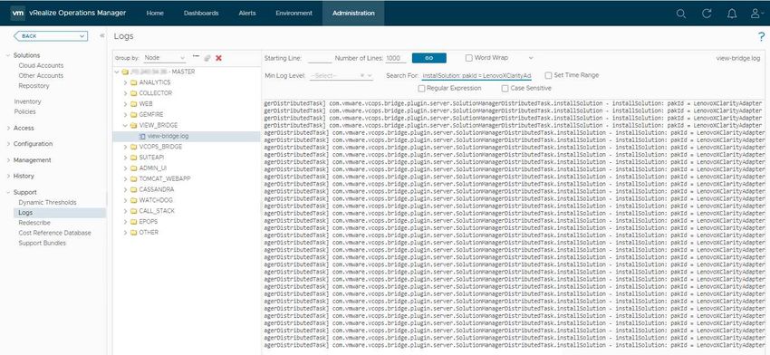This screenshot has height=355, width=770.
Task: Click the refresh icon in header
Action: pyautogui.click(x=707, y=14)
